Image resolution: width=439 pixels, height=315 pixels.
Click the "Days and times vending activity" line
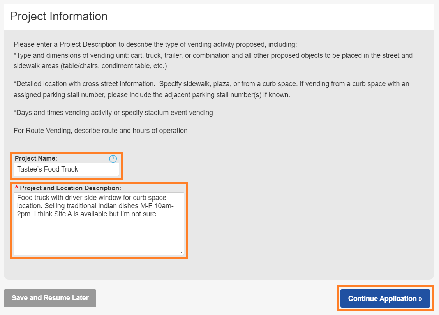pyautogui.click(x=113, y=113)
